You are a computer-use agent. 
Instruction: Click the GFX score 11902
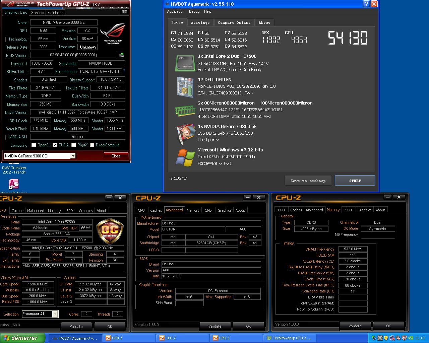271,40
